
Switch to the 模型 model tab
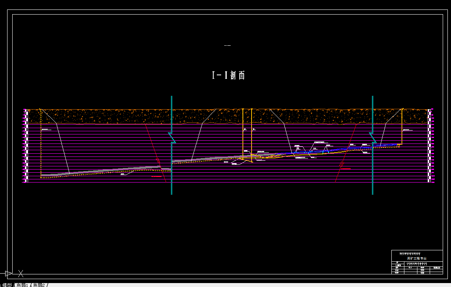click(7, 285)
